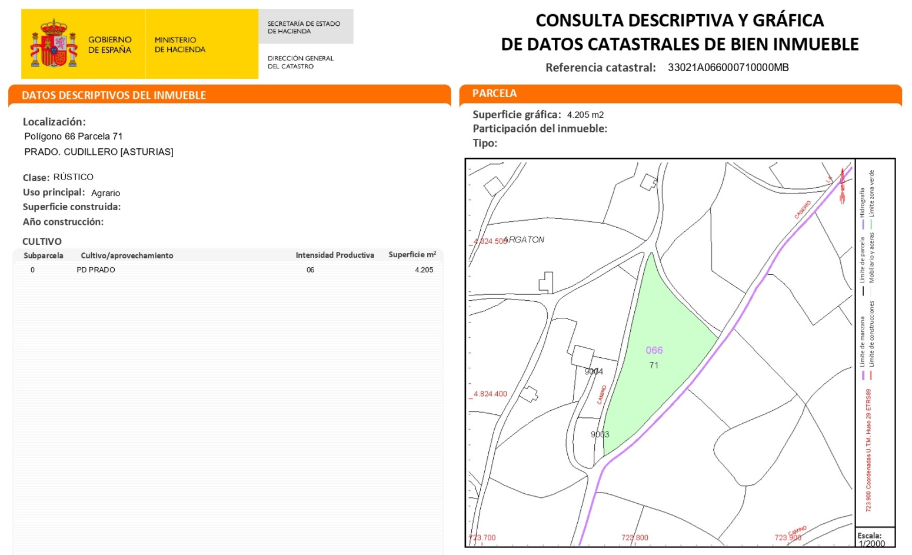This screenshot has width=912, height=555.
Task: Click the purple '066' polygon number on map
Action: click(x=654, y=350)
